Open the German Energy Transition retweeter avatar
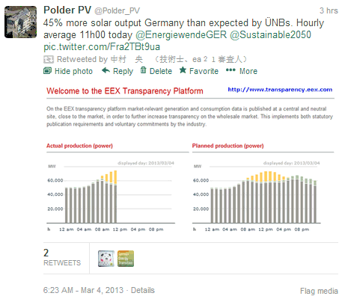 coord(126,259)
